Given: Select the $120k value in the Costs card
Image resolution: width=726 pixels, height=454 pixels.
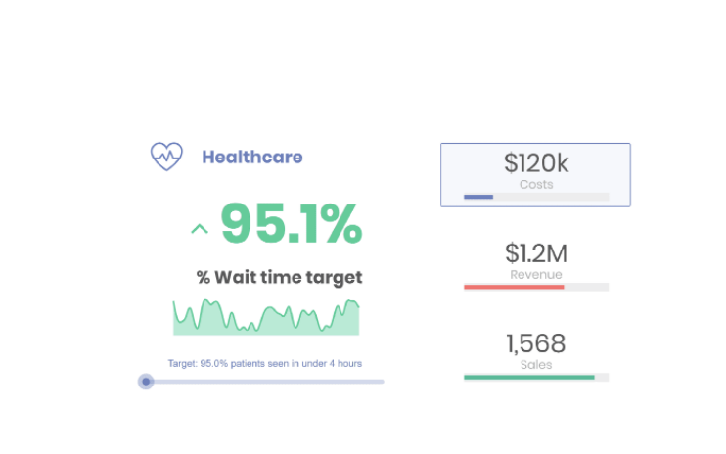Looking at the screenshot, I should (535, 163).
